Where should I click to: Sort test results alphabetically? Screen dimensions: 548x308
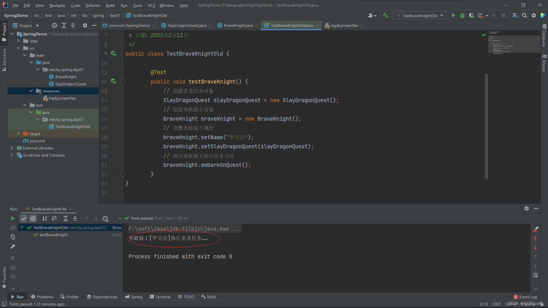pyautogui.click(x=45, y=218)
